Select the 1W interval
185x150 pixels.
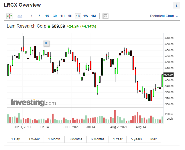coord(86,16)
